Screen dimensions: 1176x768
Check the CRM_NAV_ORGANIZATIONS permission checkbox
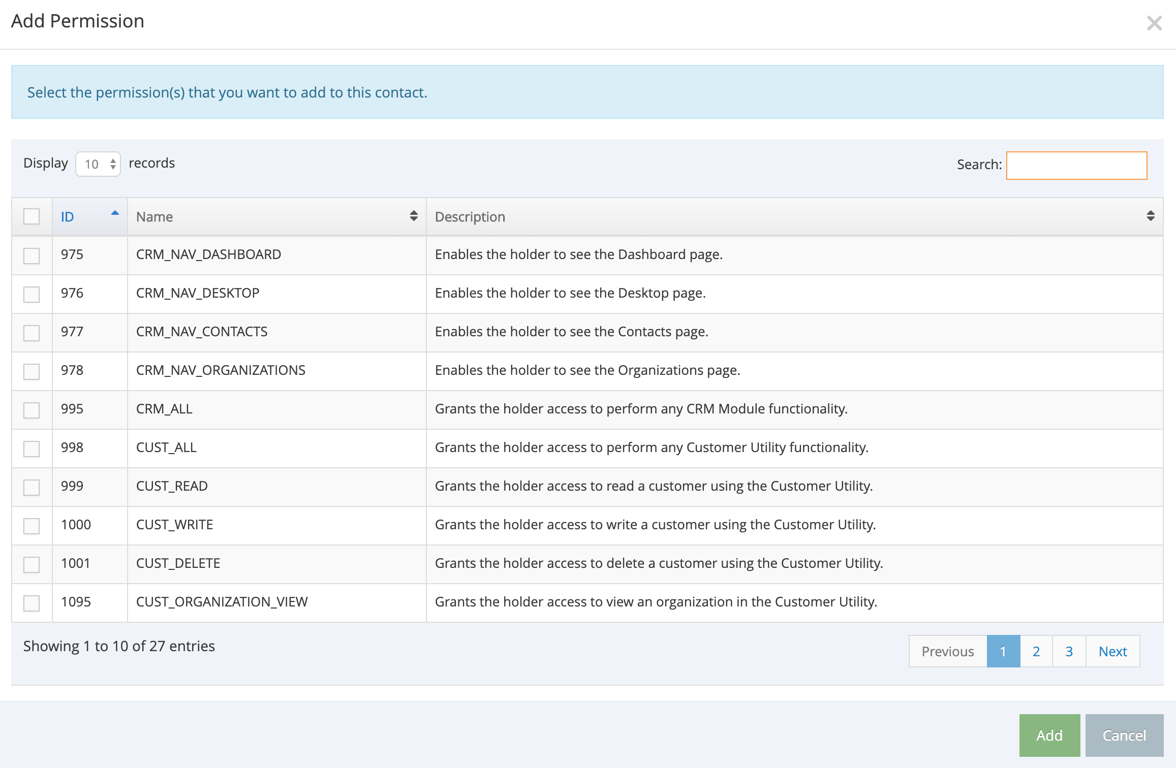32,371
